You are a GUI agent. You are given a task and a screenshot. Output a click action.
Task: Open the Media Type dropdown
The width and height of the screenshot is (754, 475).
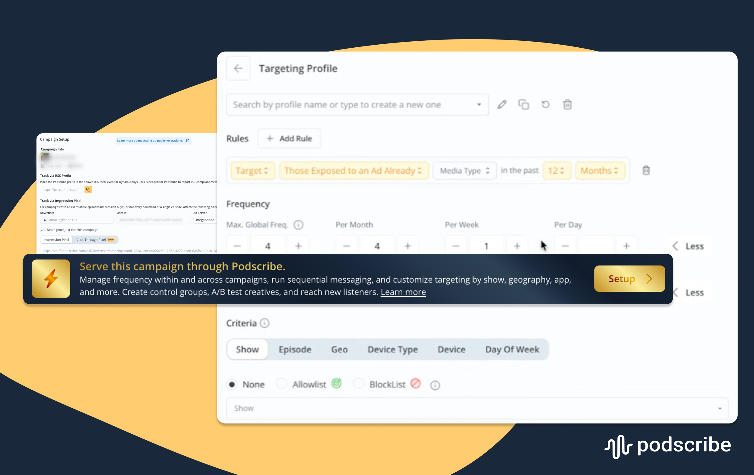pos(464,171)
